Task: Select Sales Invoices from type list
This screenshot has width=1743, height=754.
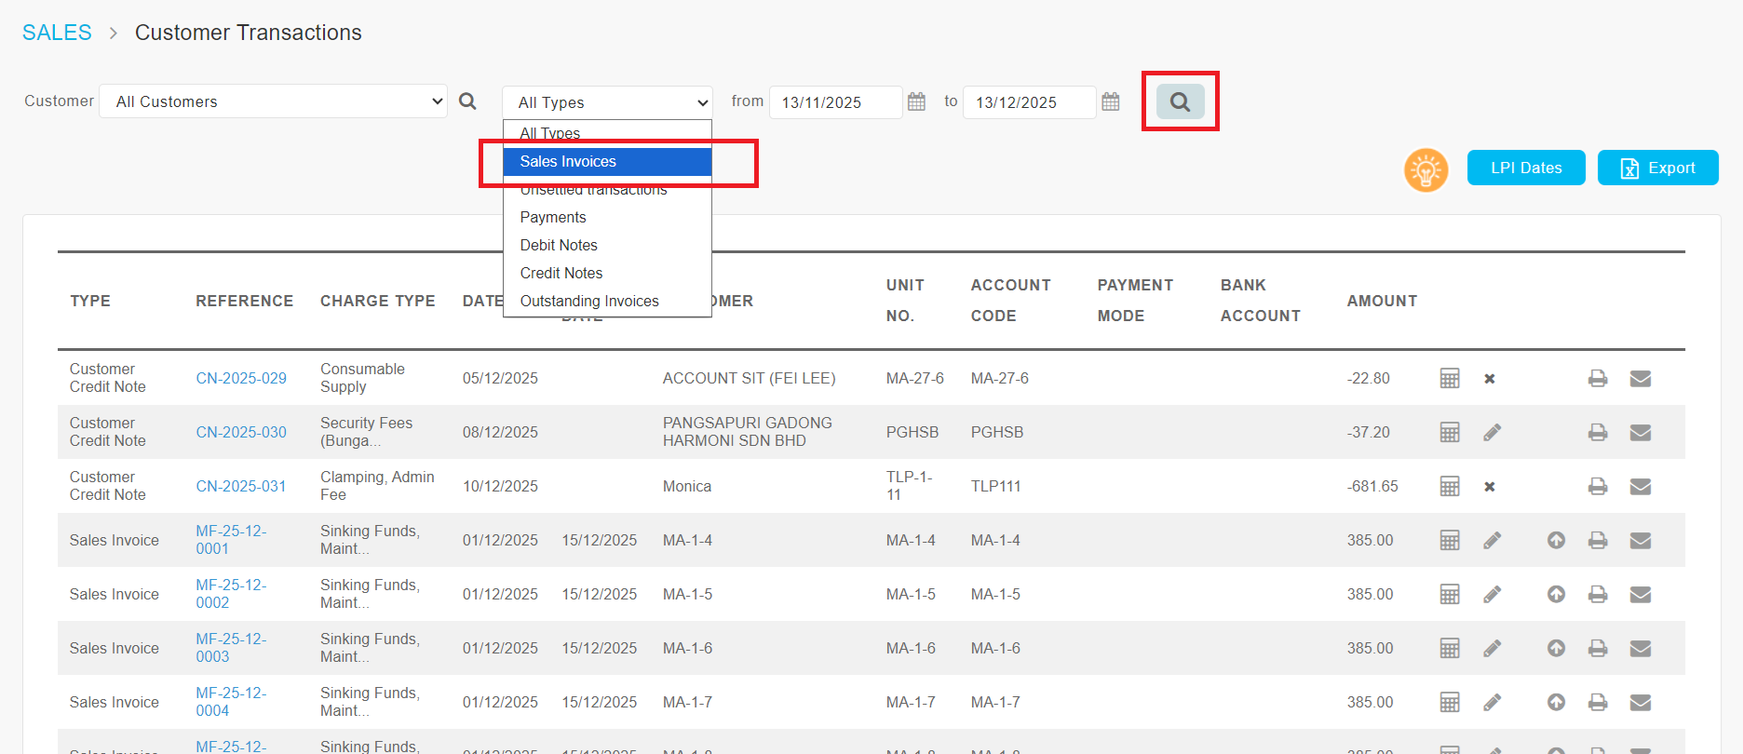Action: pyautogui.click(x=568, y=162)
